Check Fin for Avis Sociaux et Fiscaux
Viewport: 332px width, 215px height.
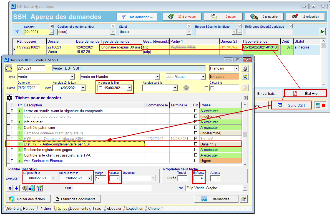[196, 160]
